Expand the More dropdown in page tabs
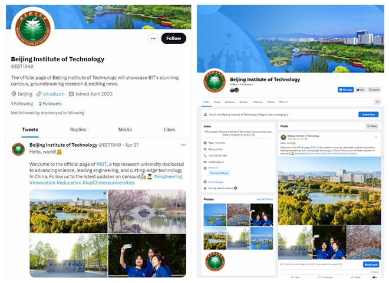This screenshot has width=389, height=283. 283,102
